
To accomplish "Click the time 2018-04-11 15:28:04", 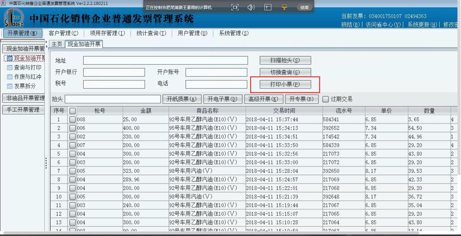I will [284, 171].
